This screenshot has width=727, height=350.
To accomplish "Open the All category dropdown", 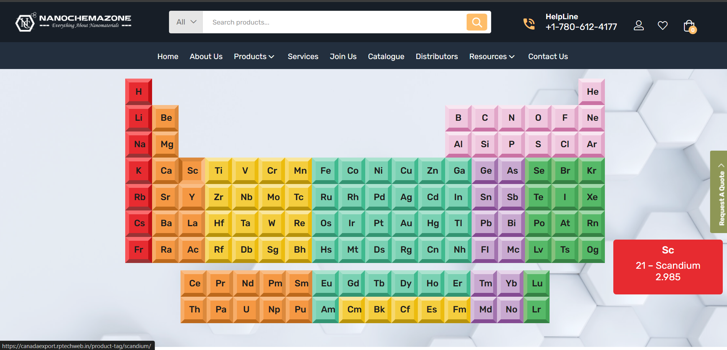I will pos(186,22).
